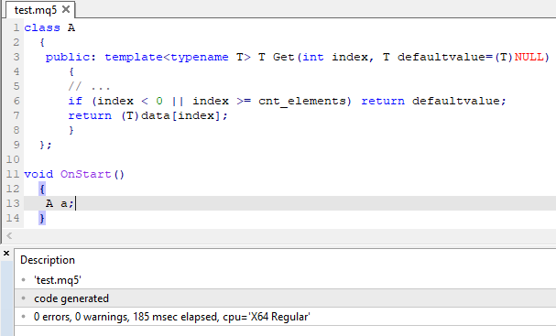Click the 'class' keyword on line 1
Image resolution: width=556 pixels, height=336 pixels.
point(42,27)
